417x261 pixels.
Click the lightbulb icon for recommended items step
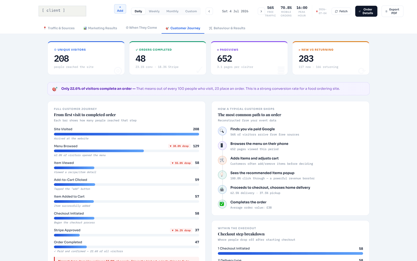[x=222, y=175]
